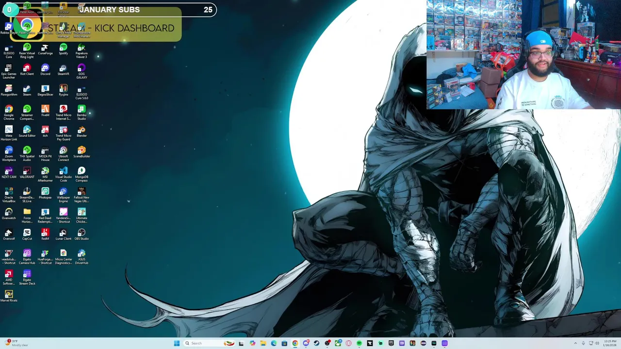This screenshot has height=349, width=621.
Task: Open MSI Afterburner desktop icon
Action: [x=45, y=174]
